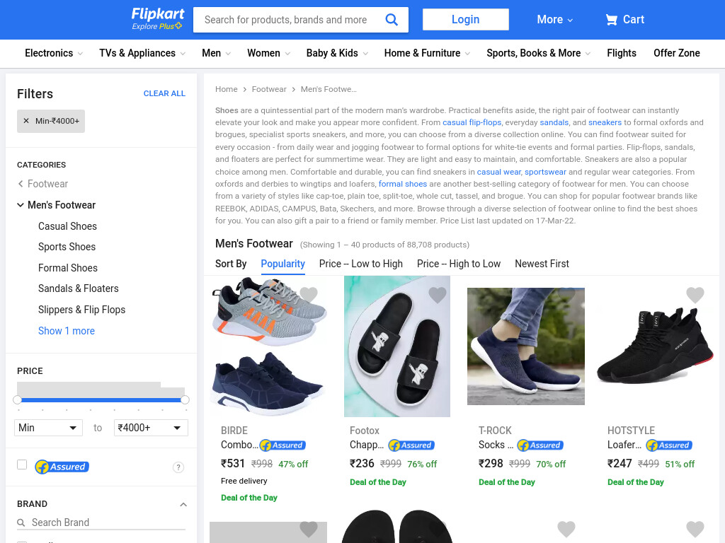725x543 pixels.
Task: Click CLEAR ALL filters
Action: pyautogui.click(x=164, y=93)
